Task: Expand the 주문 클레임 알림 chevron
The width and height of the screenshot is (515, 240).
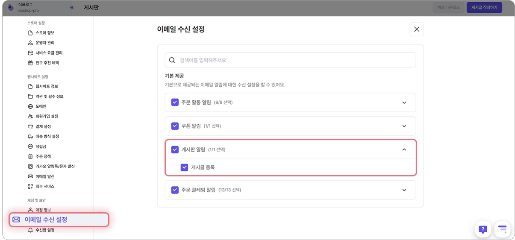Action: (404, 190)
